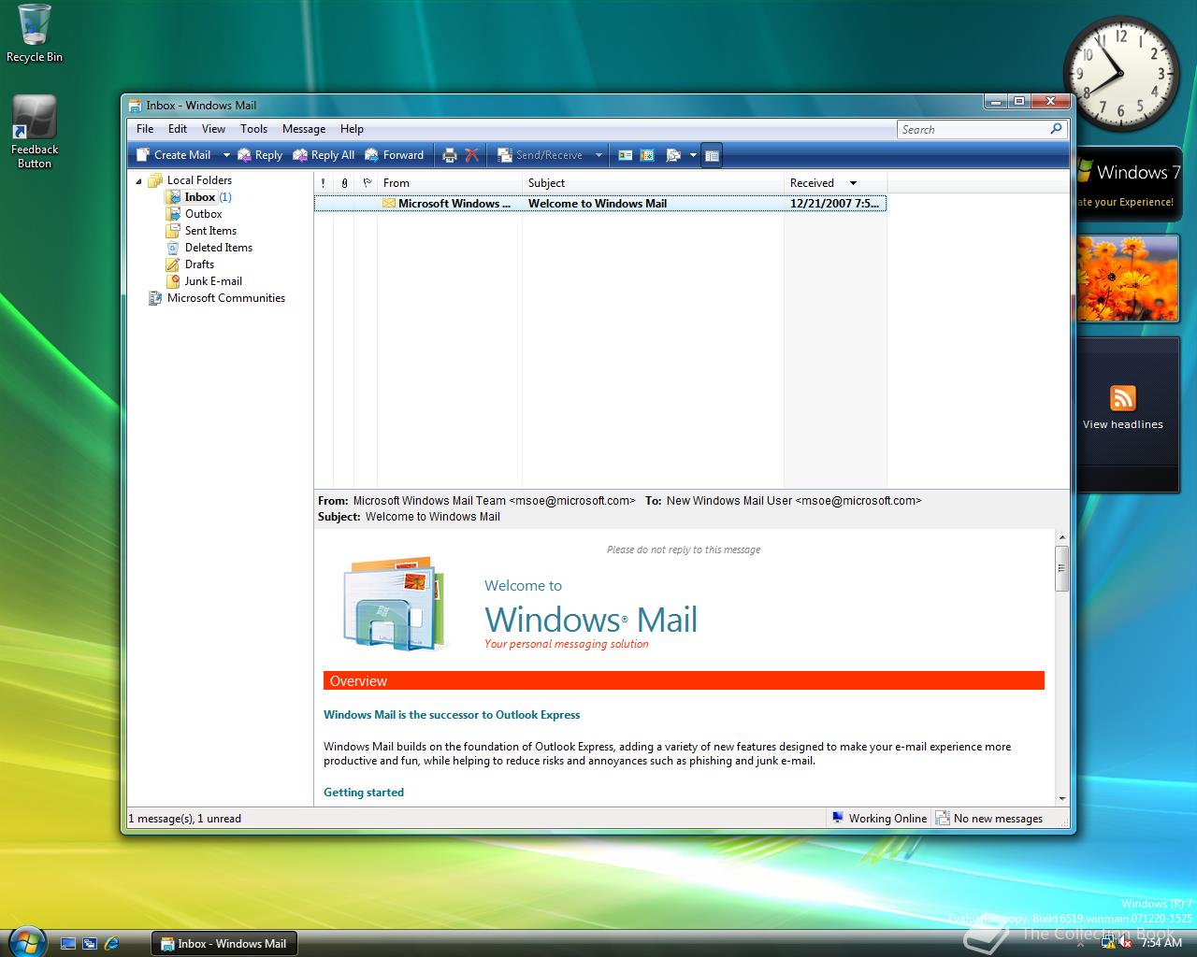Viewport: 1197px width, 957px height.
Task: Click the preview pane scrollbar thumb
Action: [1061, 568]
